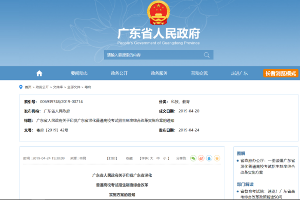
Task: Click the national emblem logo
Action: 158,13
